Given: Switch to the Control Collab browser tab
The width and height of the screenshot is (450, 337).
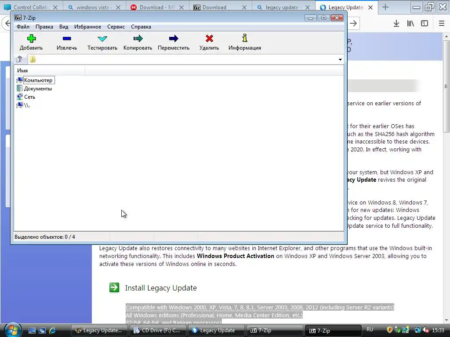Looking at the screenshot, I should (x=31, y=7).
